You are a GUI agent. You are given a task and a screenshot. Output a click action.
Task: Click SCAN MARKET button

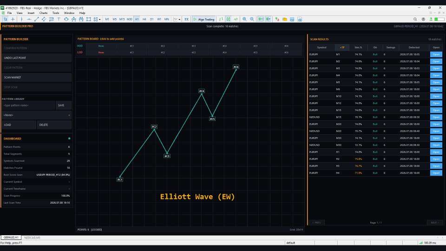[36, 78]
